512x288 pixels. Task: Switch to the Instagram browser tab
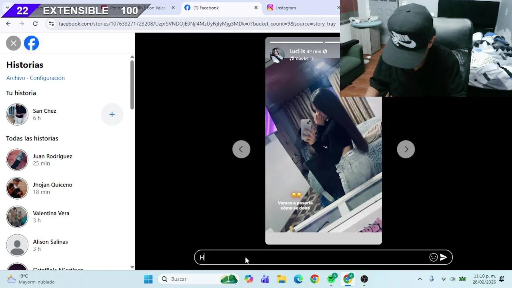(302, 8)
